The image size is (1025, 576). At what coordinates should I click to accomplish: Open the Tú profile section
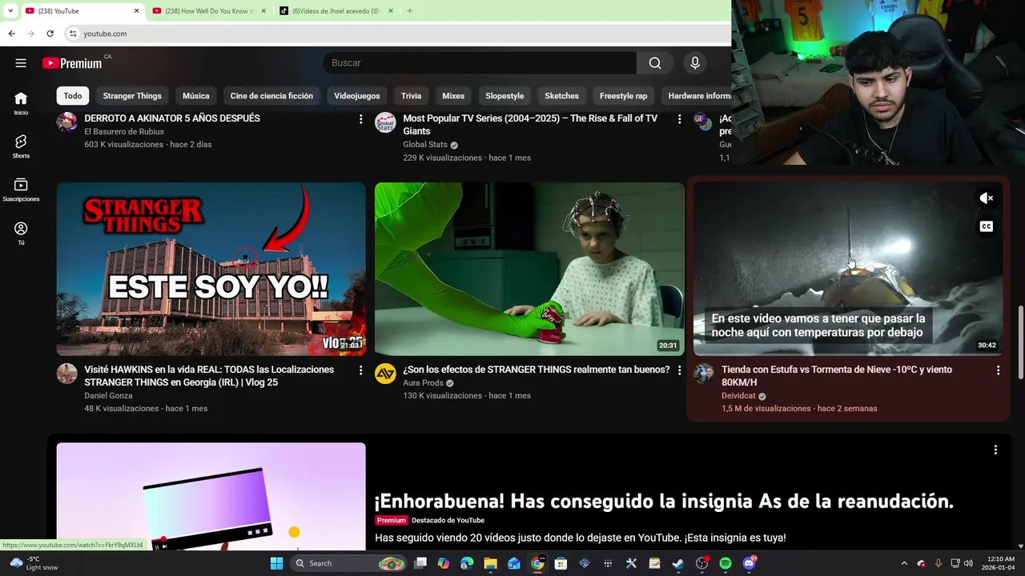point(21,233)
